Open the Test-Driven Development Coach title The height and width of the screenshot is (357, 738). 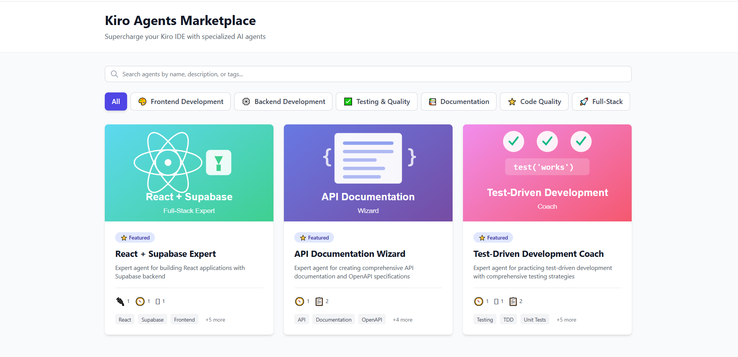pyautogui.click(x=538, y=254)
